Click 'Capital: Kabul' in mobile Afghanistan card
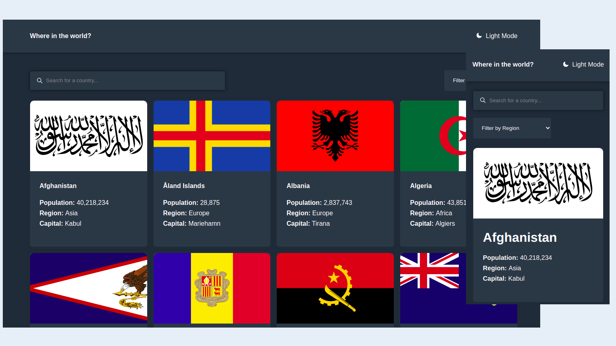Image resolution: width=616 pixels, height=346 pixels. 504,279
